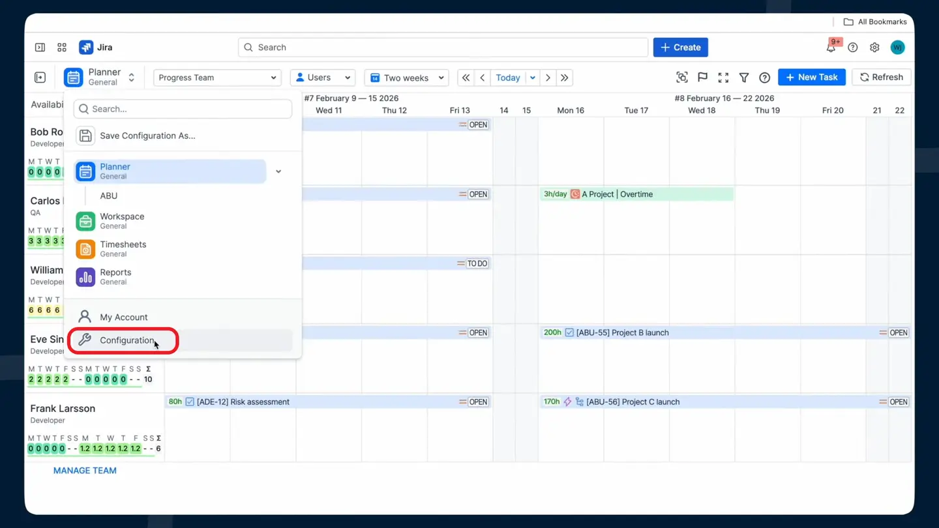
Task: Open ABU-56 Project C launch task
Action: click(725, 402)
